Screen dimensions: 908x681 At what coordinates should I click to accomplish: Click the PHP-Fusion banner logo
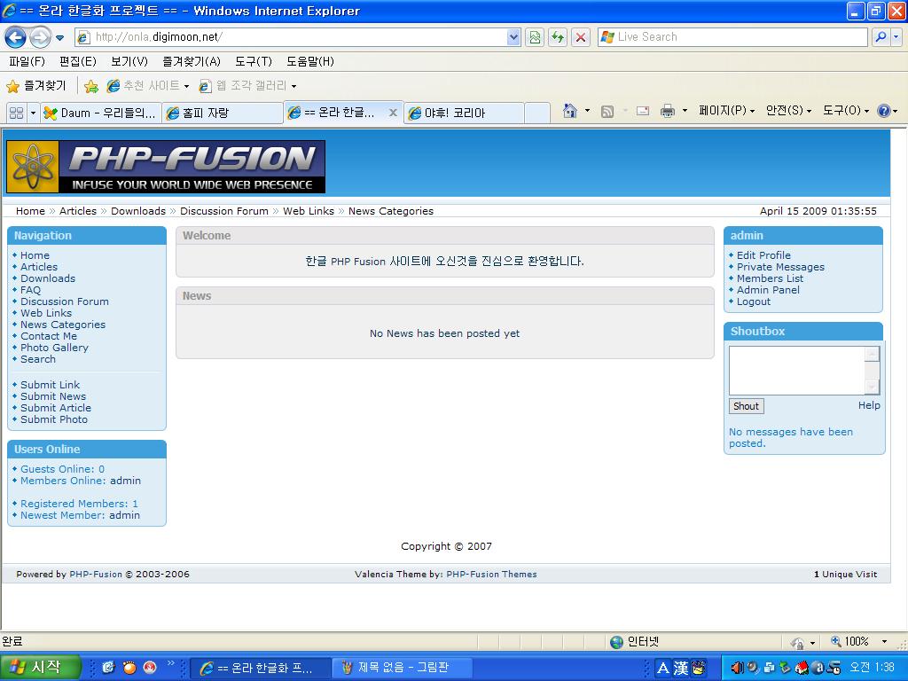166,167
